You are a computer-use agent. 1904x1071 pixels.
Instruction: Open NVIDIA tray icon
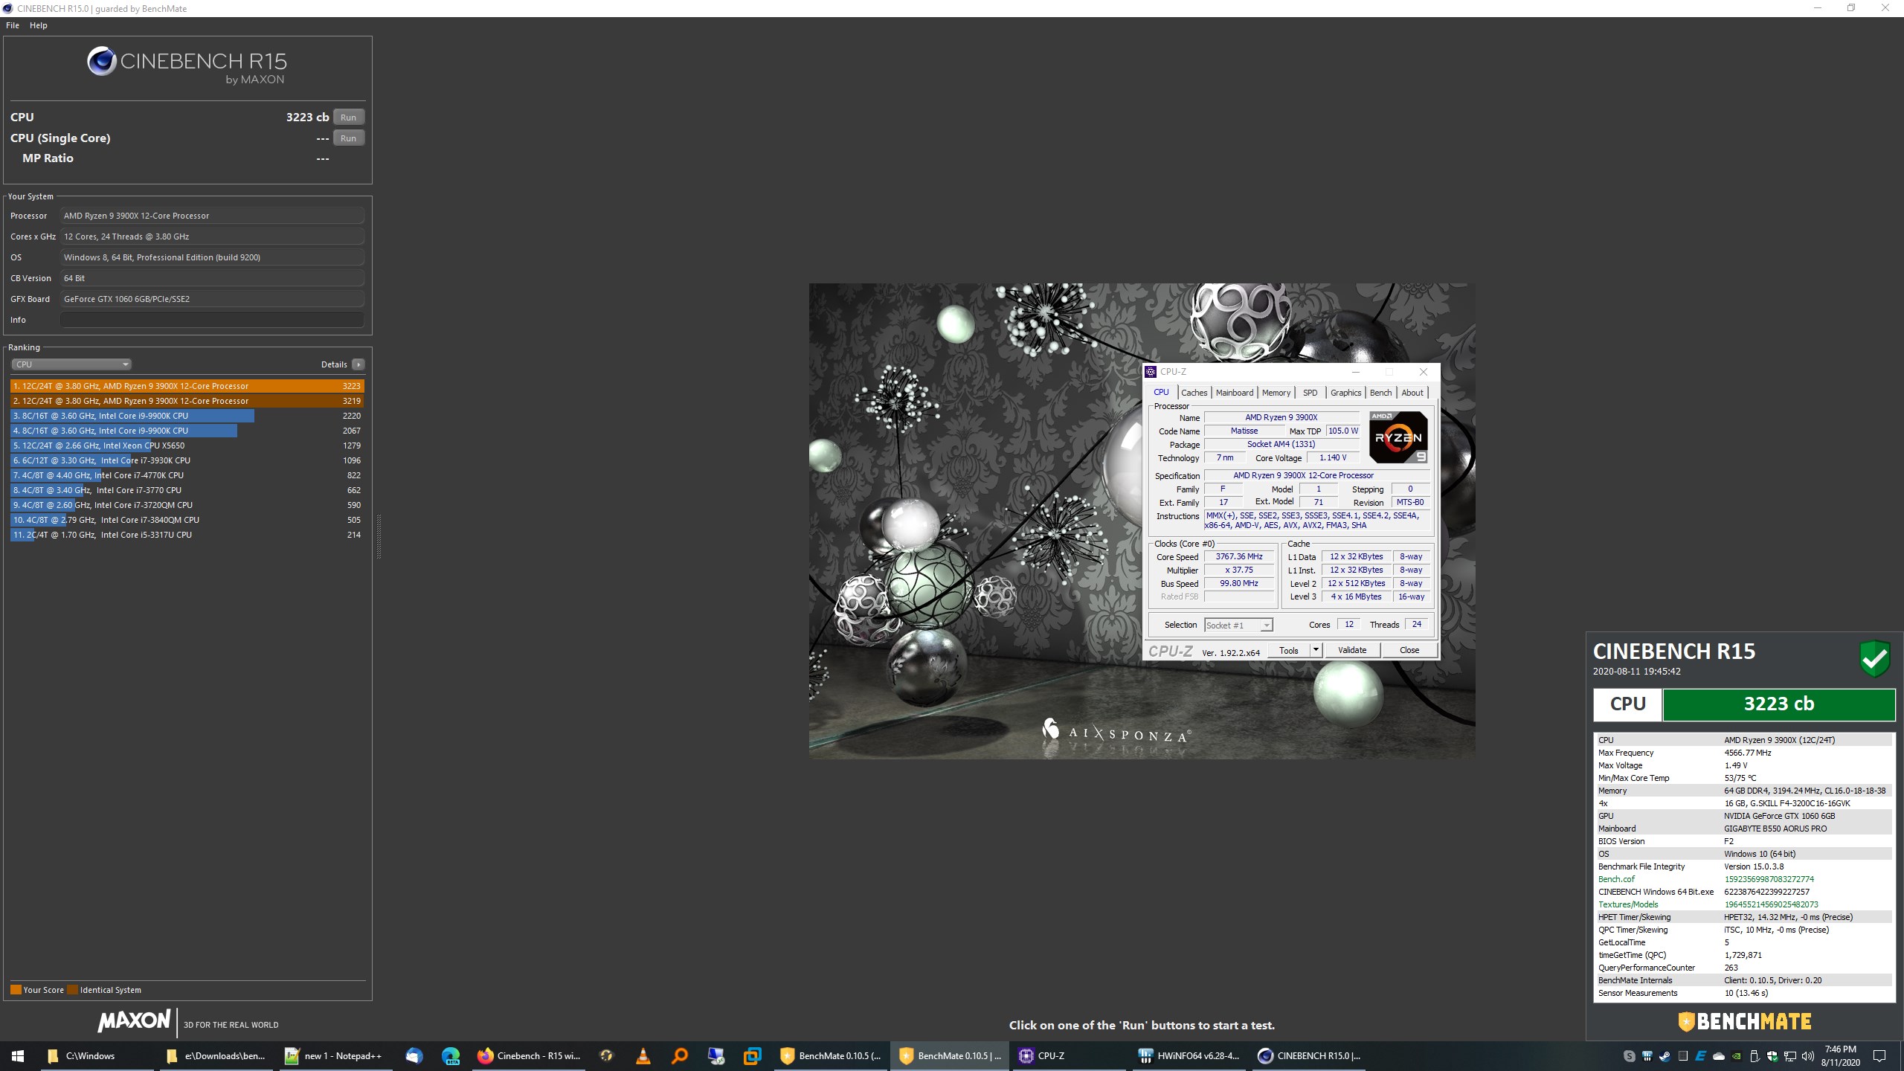tap(1737, 1056)
